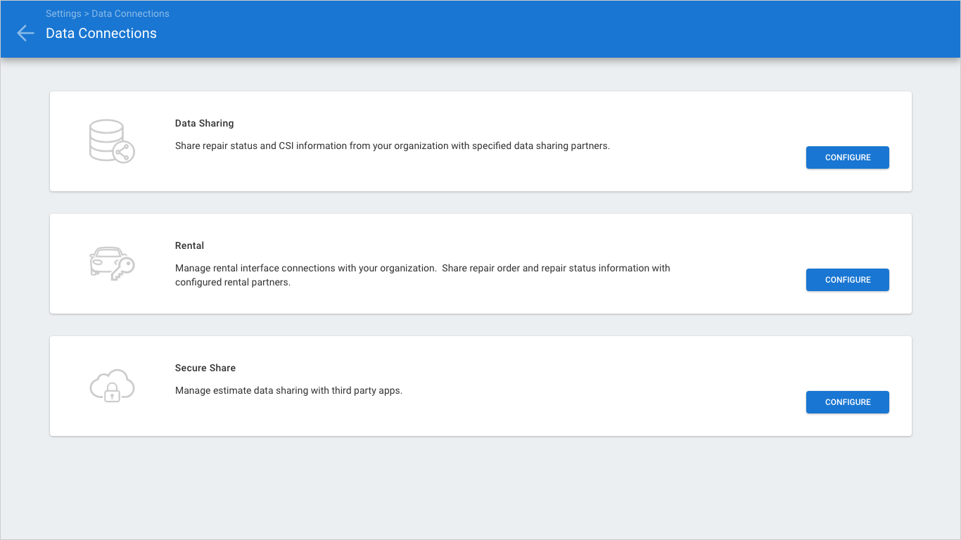Click the Secure Share cloud lock icon
This screenshot has width=961, height=540.
click(x=111, y=386)
